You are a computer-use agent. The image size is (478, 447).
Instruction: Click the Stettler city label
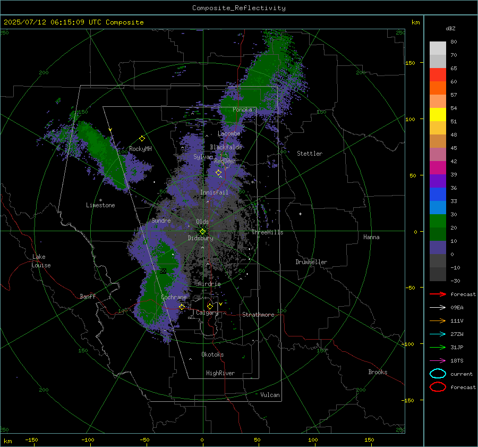point(310,154)
